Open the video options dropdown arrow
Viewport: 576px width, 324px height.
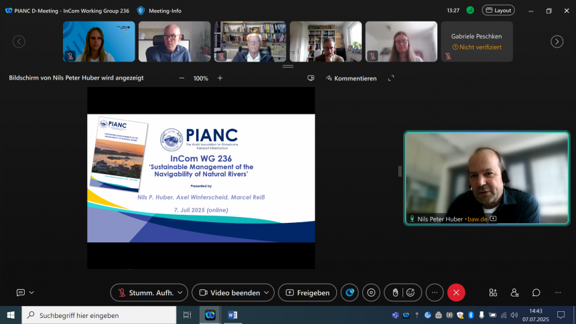click(x=267, y=293)
